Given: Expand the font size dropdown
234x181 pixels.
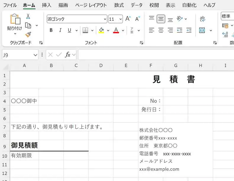Looking at the screenshot, I should 121,19.
